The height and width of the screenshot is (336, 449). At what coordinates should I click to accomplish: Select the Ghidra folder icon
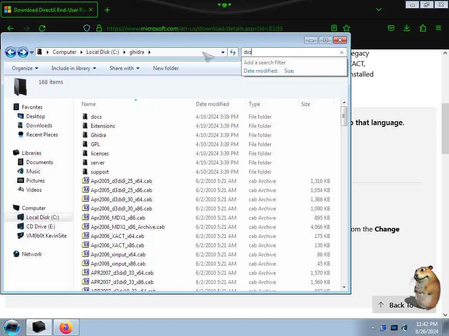[85, 135]
